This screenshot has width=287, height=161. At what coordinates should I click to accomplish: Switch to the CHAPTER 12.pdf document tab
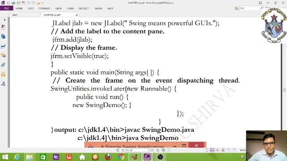(x=52, y=15)
